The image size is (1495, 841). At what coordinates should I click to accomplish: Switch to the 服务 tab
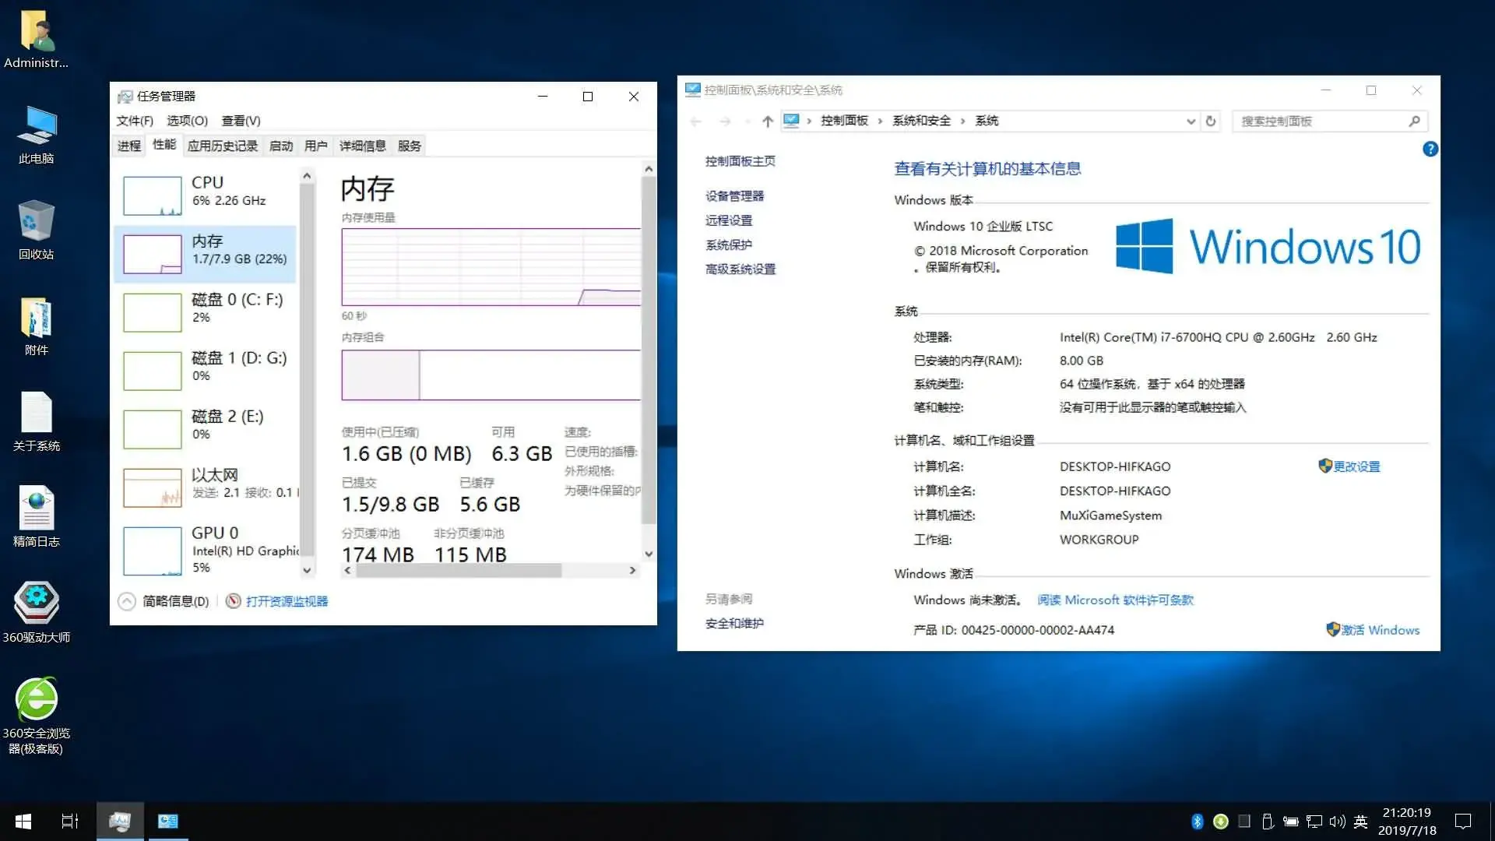pos(410,146)
